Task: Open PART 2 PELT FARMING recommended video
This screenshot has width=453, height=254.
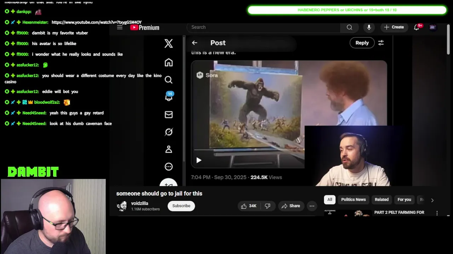Action: 399,213
